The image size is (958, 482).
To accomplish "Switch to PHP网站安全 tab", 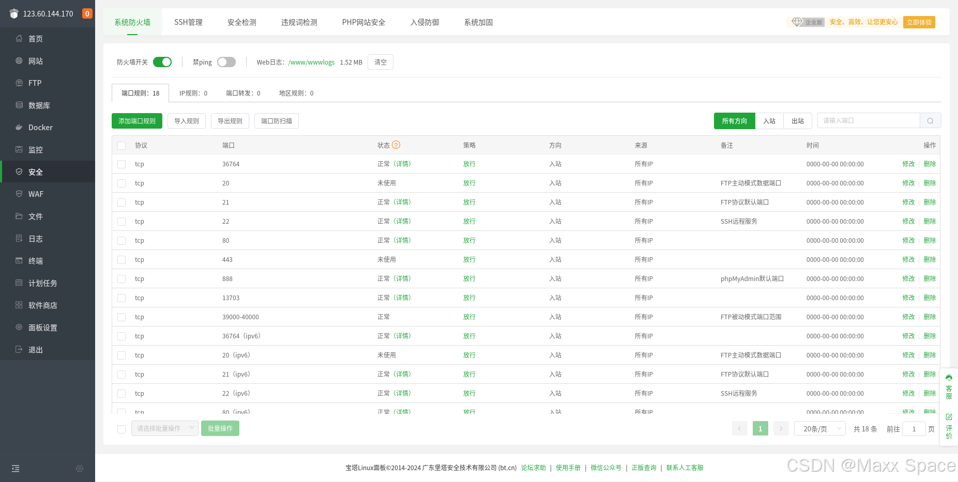I will click(364, 22).
